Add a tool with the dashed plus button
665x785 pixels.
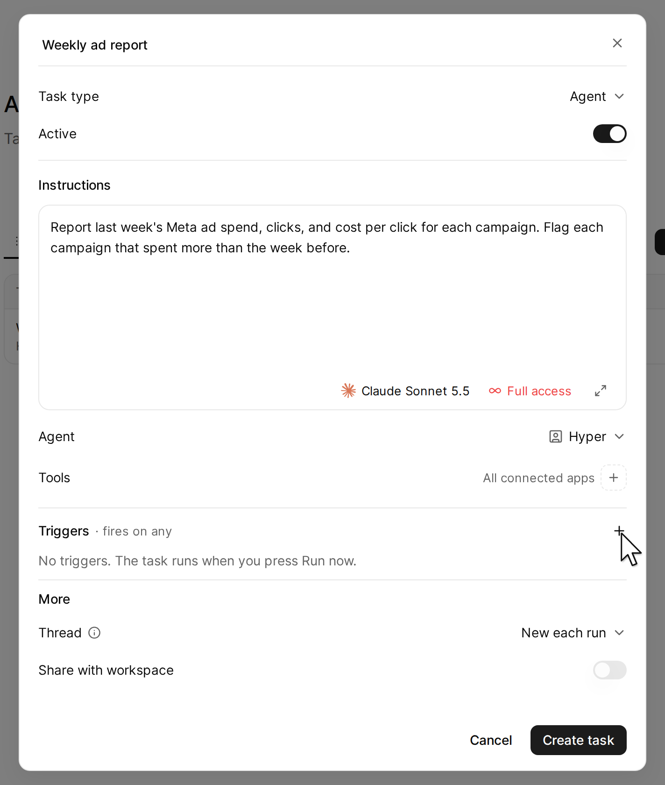click(614, 478)
